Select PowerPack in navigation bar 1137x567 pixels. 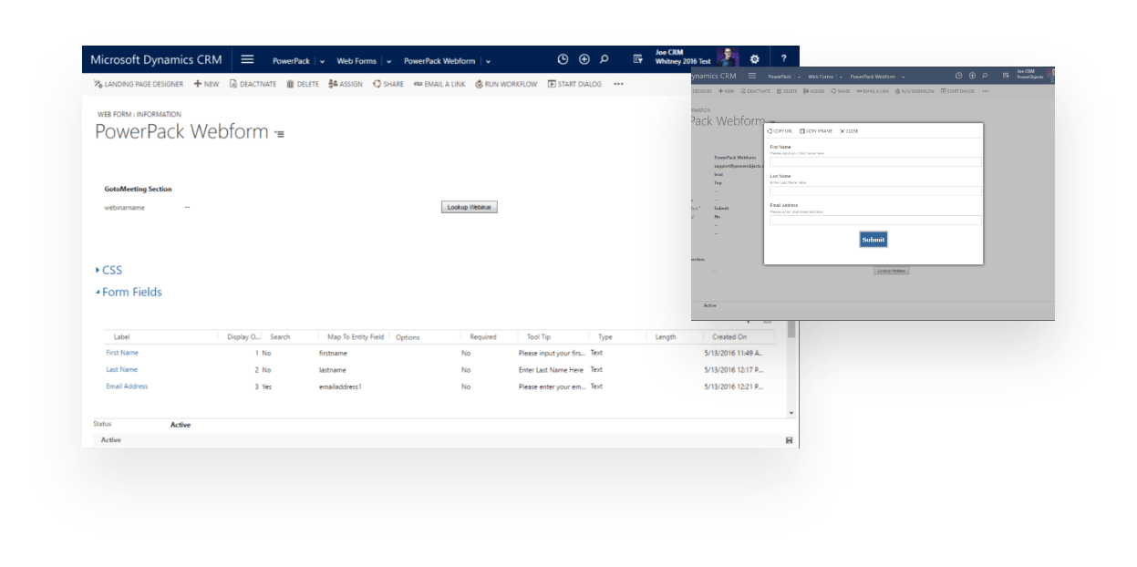coord(291,61)
